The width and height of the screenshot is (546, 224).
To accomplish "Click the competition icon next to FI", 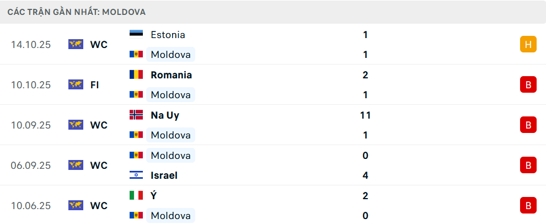I will coord(76,84).
